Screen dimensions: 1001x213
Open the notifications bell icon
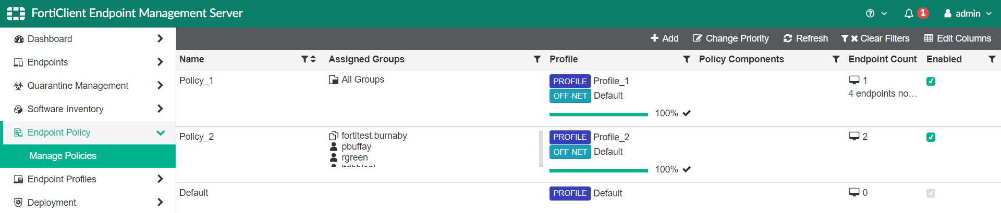coord(909,14)
